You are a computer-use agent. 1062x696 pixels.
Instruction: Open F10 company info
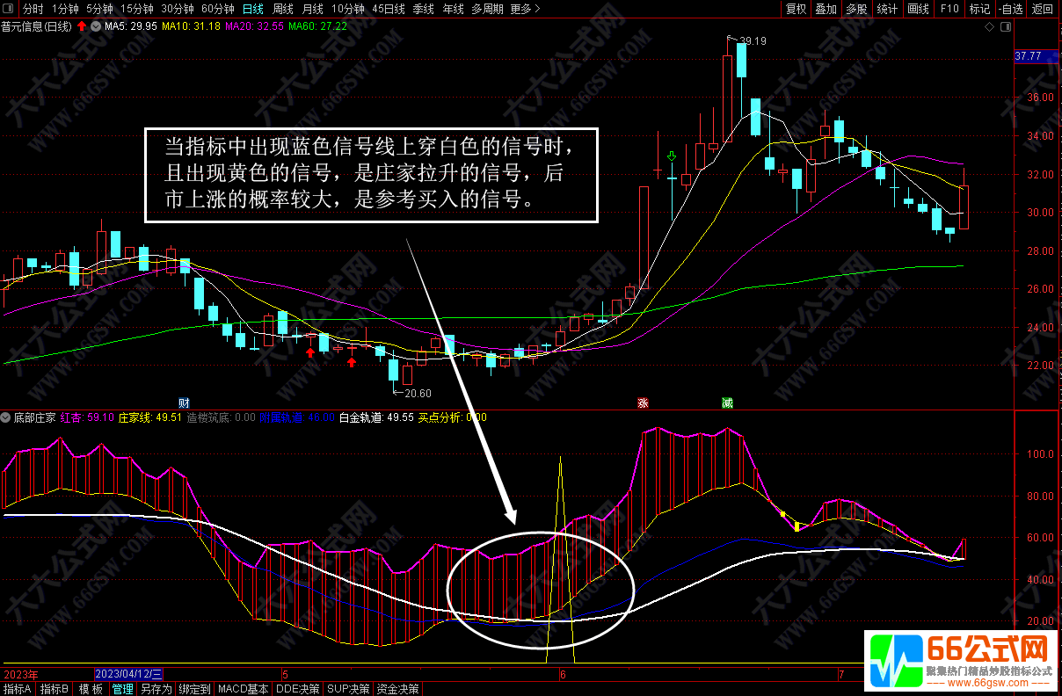click(x=949, y=9)
